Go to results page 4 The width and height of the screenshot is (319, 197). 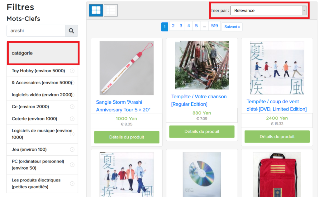coord(188,26)
